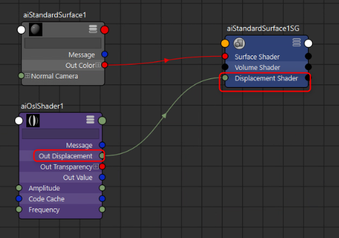Screen dimensions: 339x238
Task: Click the white output port on aiStandardSurface1SG
Action: (308, 44)
